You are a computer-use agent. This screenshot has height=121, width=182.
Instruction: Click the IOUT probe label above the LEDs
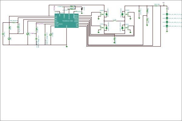click(x=168, y=8)
